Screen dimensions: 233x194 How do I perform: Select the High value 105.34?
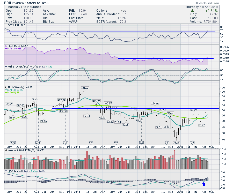[28, 14]
